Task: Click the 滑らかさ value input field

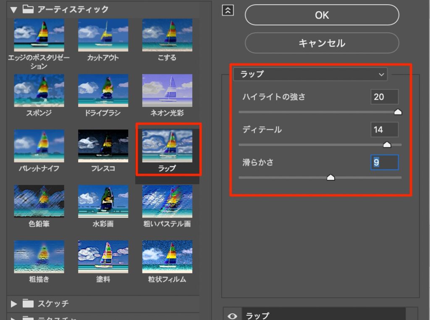Action: pyautogui.click(x=384, y=162)
